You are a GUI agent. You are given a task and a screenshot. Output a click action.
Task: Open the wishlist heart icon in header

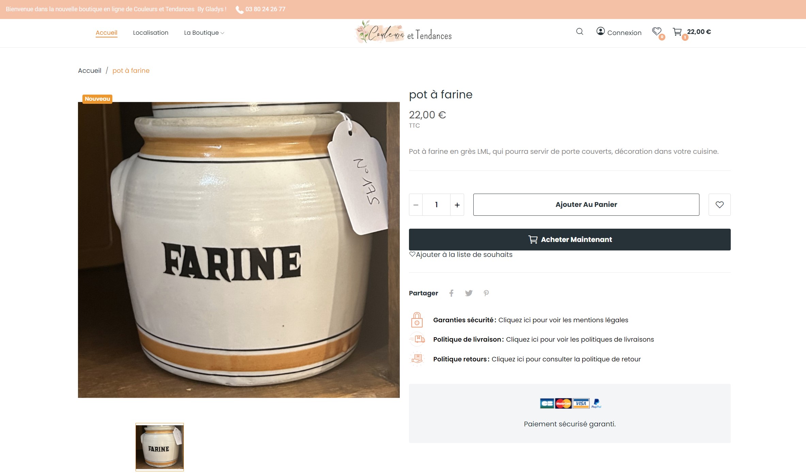pos(657,32)
